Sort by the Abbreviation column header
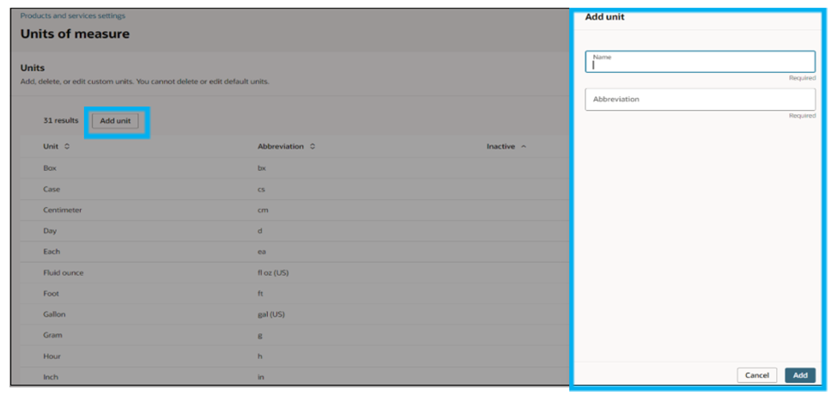This screenshot has width=837, height=396. [286, 146]
